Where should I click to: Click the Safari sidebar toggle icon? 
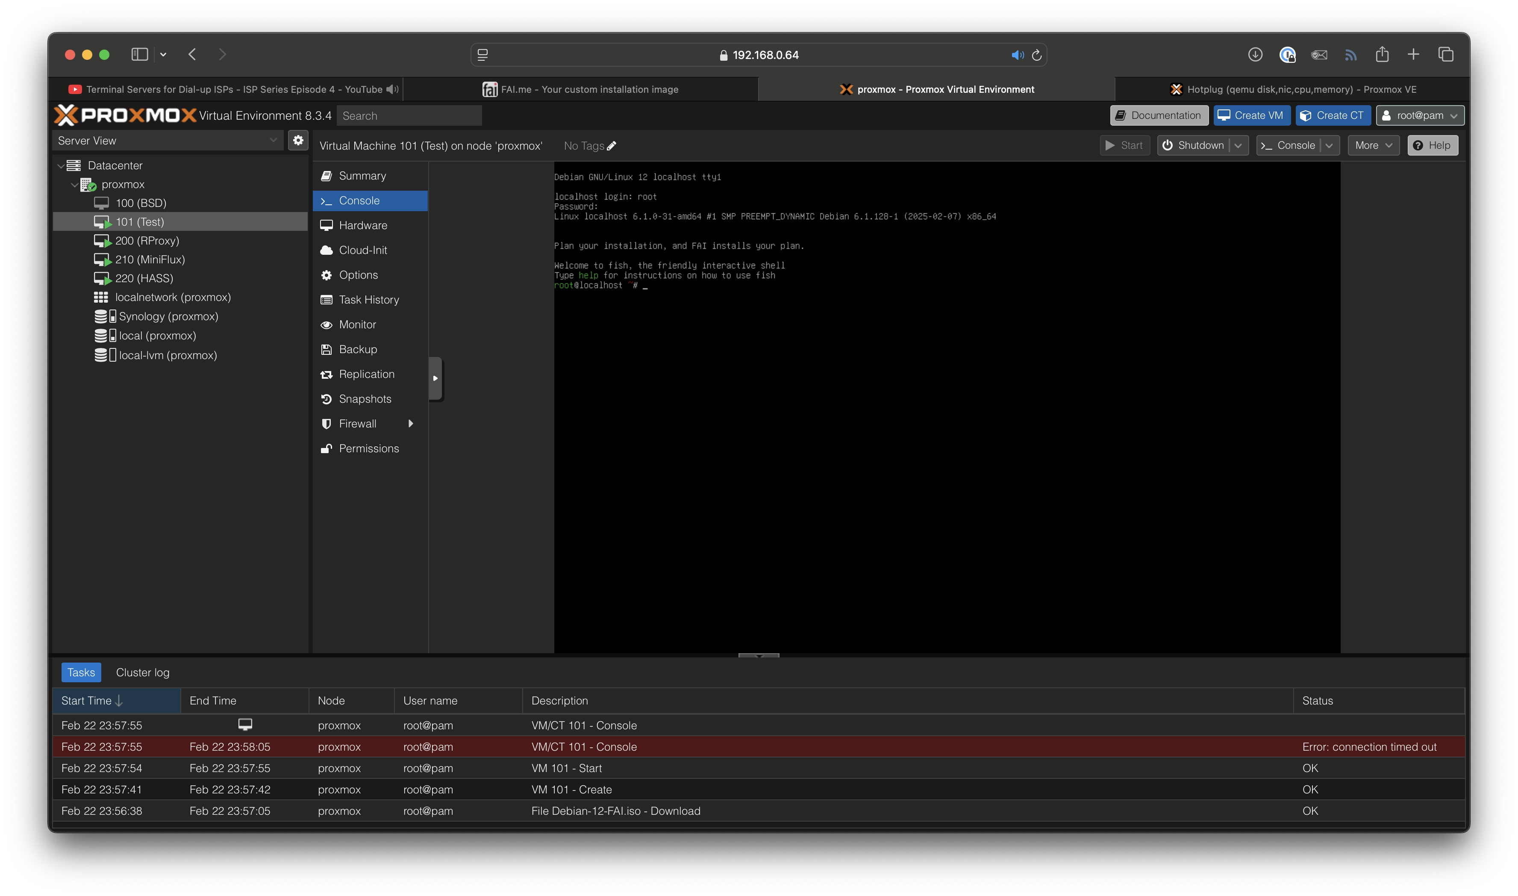tap(139, 54)
